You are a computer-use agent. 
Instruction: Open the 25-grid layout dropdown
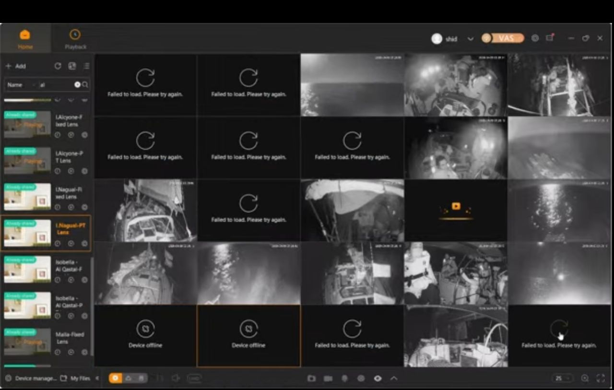click(563, 378)
